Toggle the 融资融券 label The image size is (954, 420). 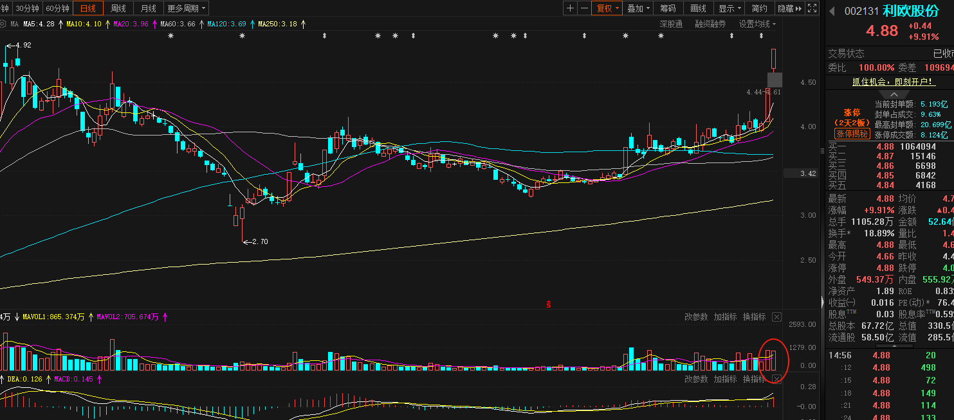click(710, 24)
